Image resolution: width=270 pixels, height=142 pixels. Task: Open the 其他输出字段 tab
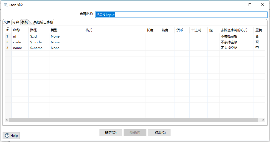[x=43, y=22]
